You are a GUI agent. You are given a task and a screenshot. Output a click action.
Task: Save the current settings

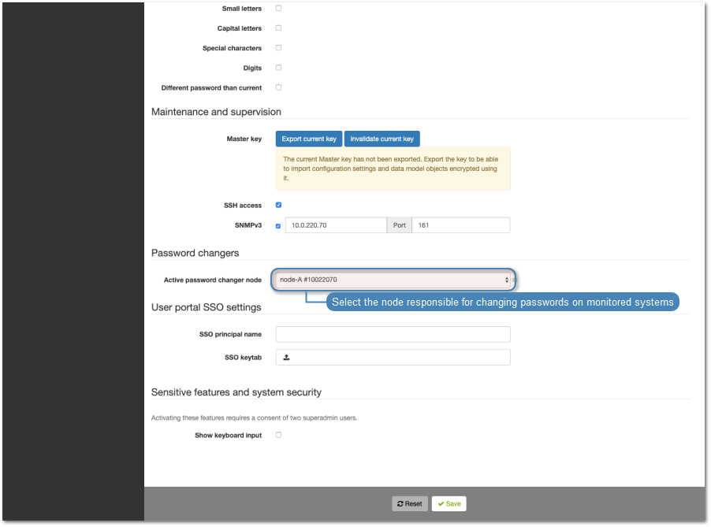[x=448, y=503]
